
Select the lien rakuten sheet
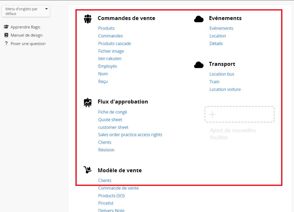[x=110, y=58]
